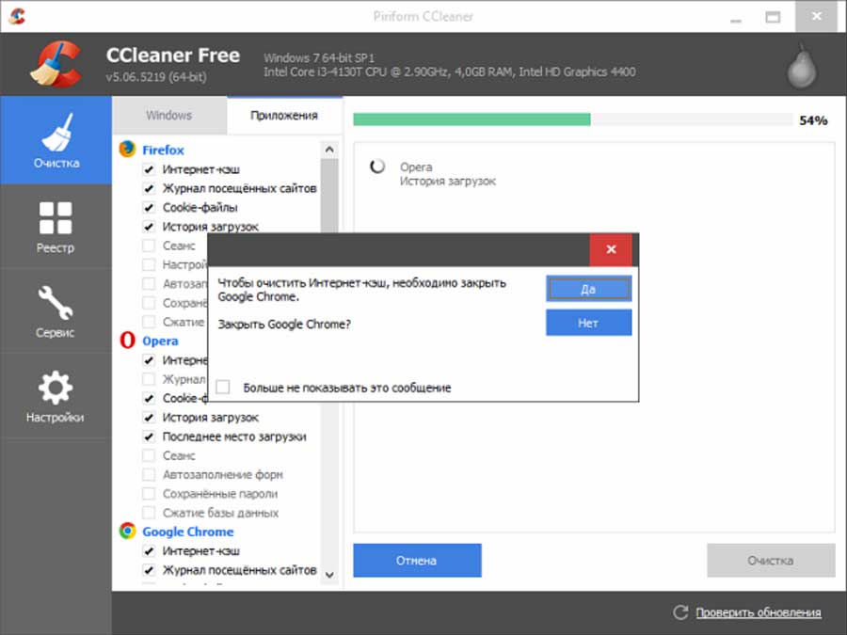This screenshot has height=635, width=847.
Task: Open the Сервис tools section
Action: click(56, 311)
